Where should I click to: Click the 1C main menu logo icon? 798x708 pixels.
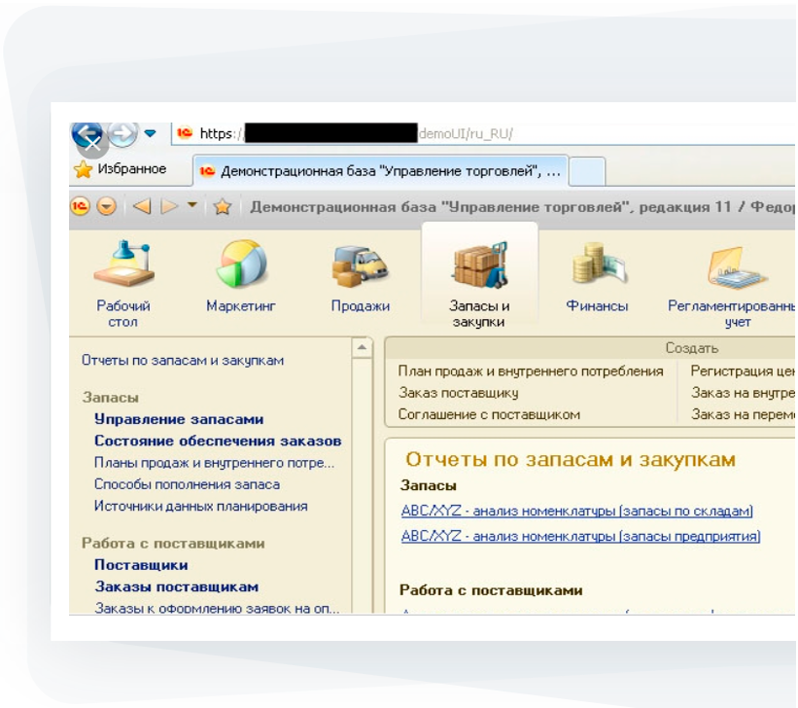pyautogui.click(x=82, y=206)
